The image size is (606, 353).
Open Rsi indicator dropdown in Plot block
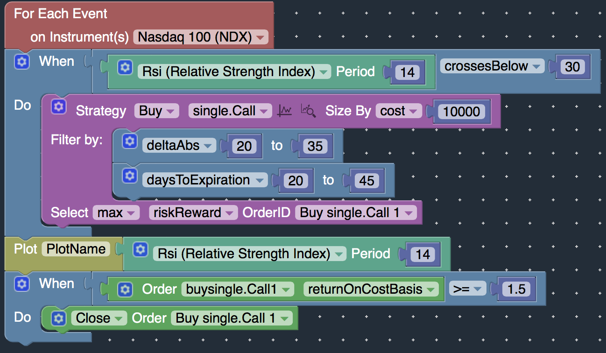(250, 254)
